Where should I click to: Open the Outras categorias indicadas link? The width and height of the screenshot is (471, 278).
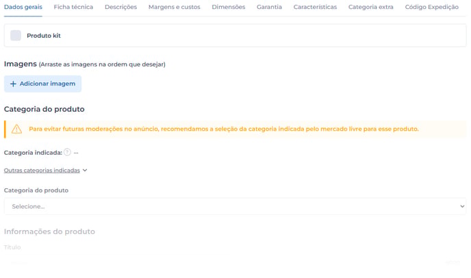point(42,170)
